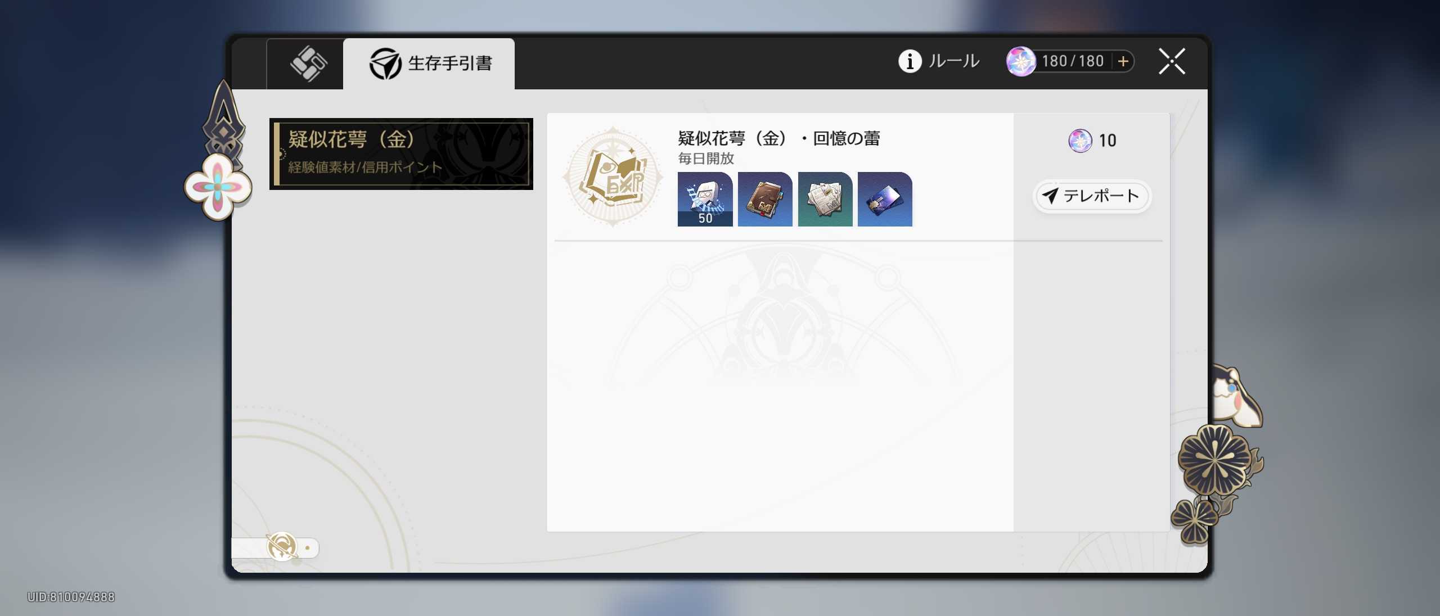Open the ルール info icon
The width and height of the screenshot is (1440, 616).
point(910,61)
